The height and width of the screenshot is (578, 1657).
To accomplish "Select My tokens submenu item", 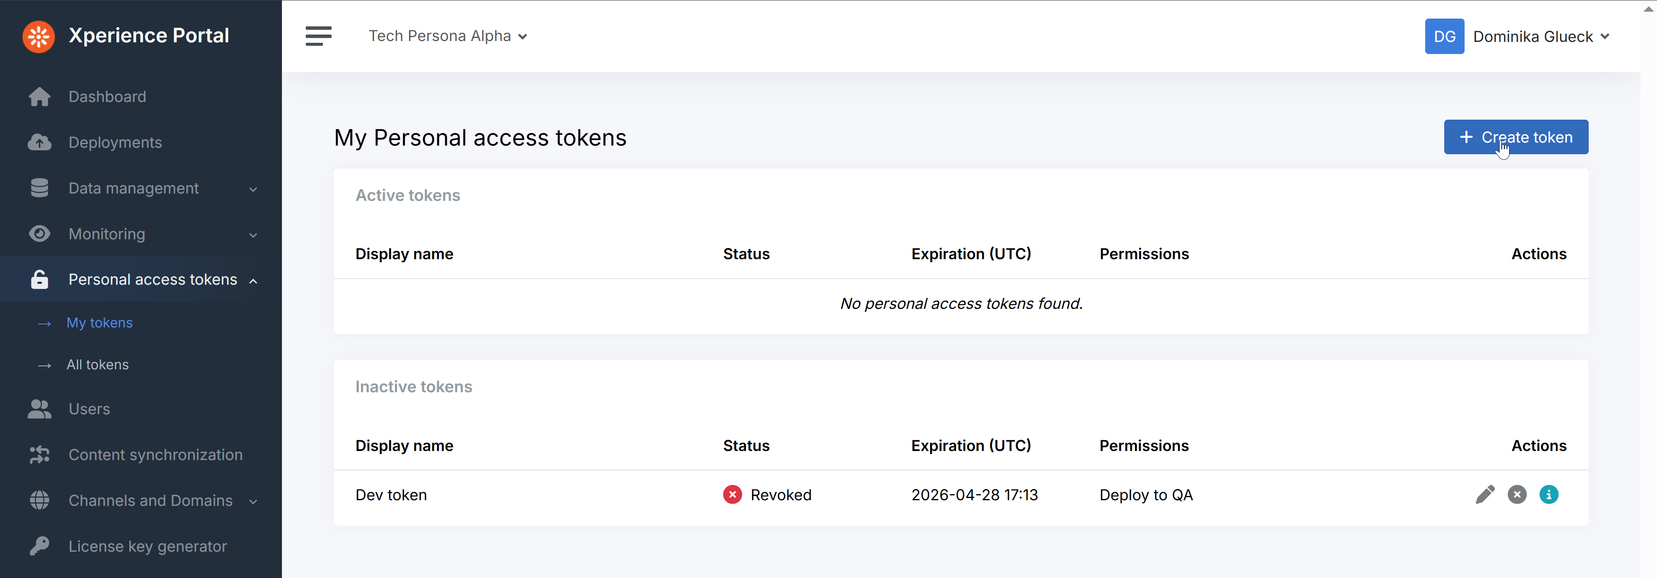I will (x=100, y=323).
